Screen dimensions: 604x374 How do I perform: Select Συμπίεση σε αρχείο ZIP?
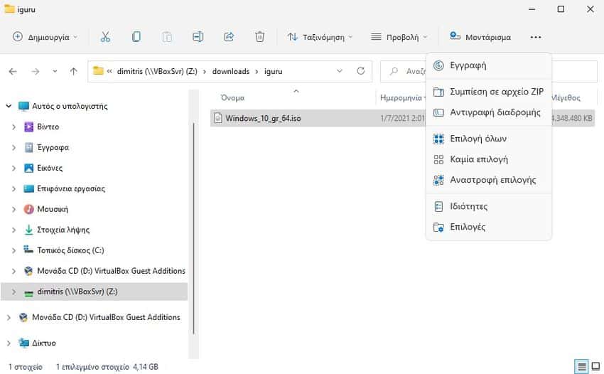(x=488, y=92)
